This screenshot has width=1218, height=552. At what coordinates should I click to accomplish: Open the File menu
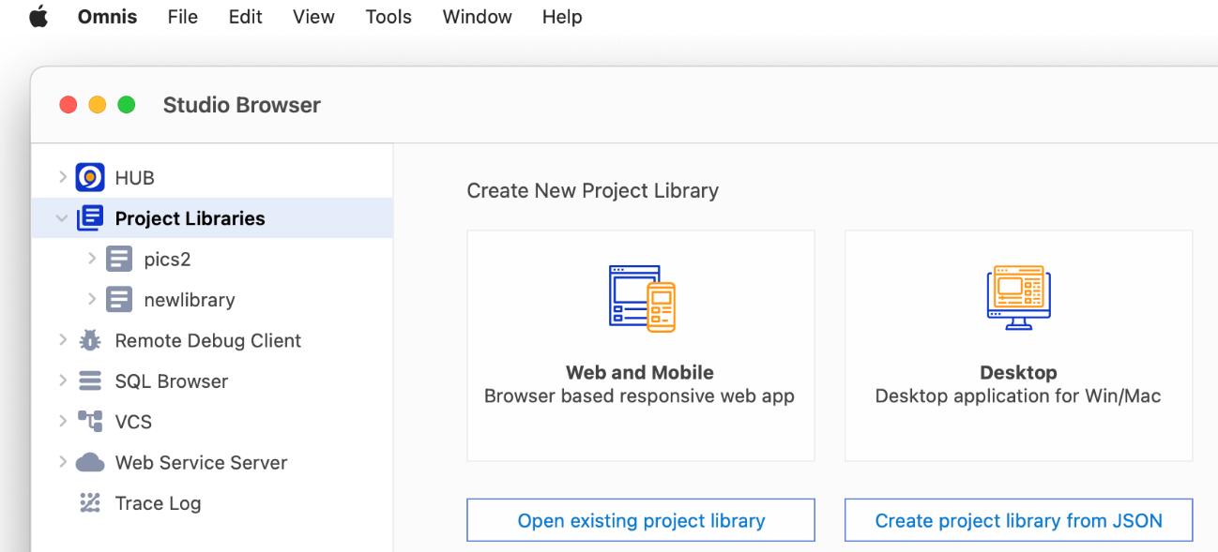point(183,17)
